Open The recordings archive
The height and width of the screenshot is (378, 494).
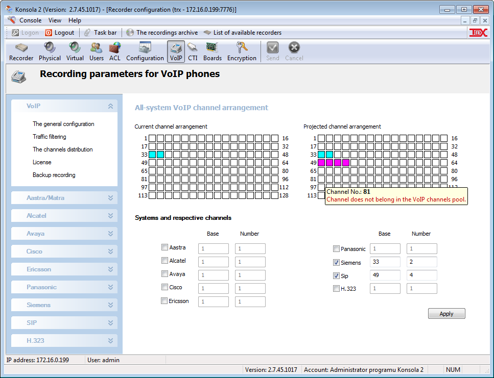tap(162, 32)
